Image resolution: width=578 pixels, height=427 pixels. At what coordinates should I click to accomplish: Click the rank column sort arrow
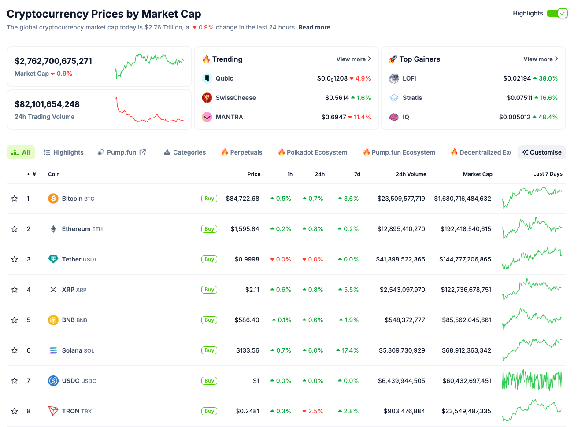click(27, 174)
